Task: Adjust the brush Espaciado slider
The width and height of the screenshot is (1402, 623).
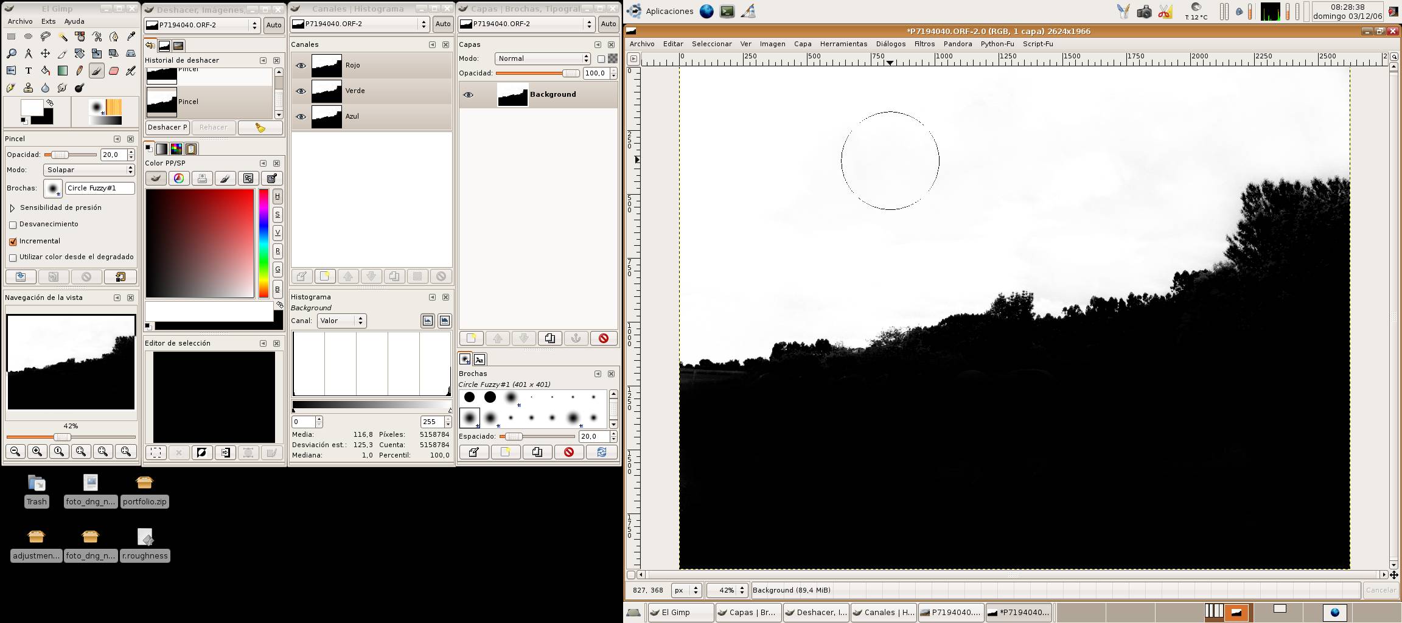Action: (x=536, y=436)
